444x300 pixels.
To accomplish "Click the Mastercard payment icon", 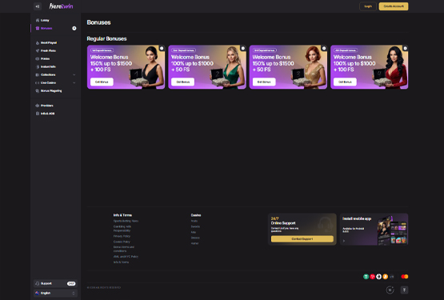I will [x=405, y=277].
